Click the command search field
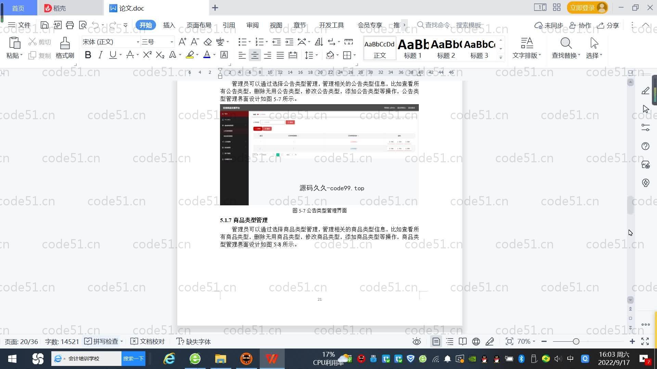 pos(450,25)
